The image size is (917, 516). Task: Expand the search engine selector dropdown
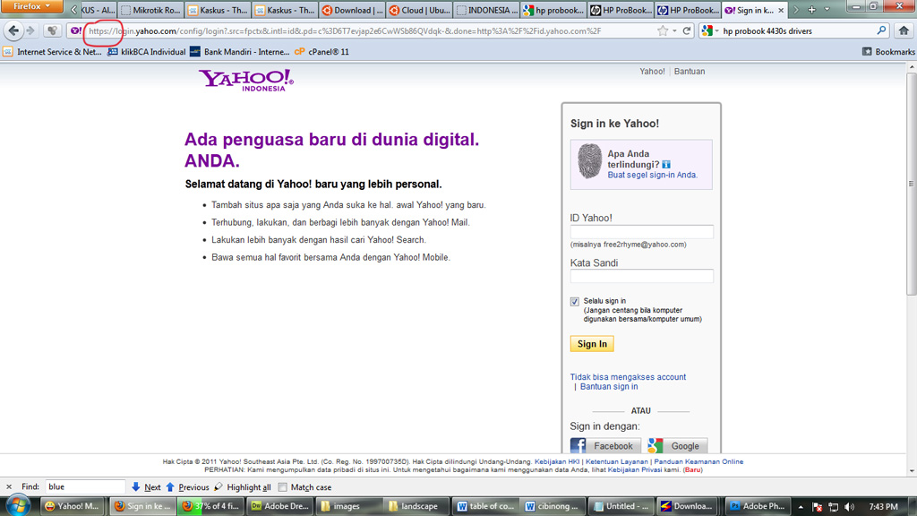711,30
